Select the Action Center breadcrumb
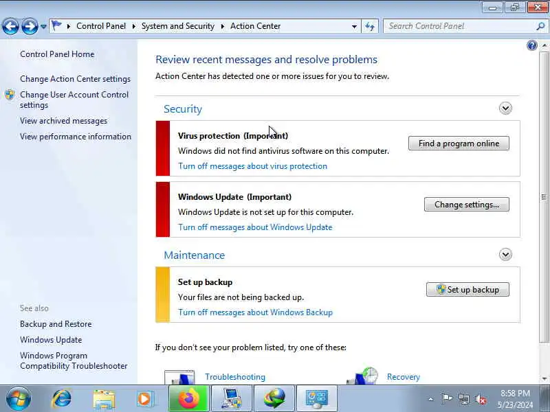The height and width of the screenshot is (412, 550). 255,26
